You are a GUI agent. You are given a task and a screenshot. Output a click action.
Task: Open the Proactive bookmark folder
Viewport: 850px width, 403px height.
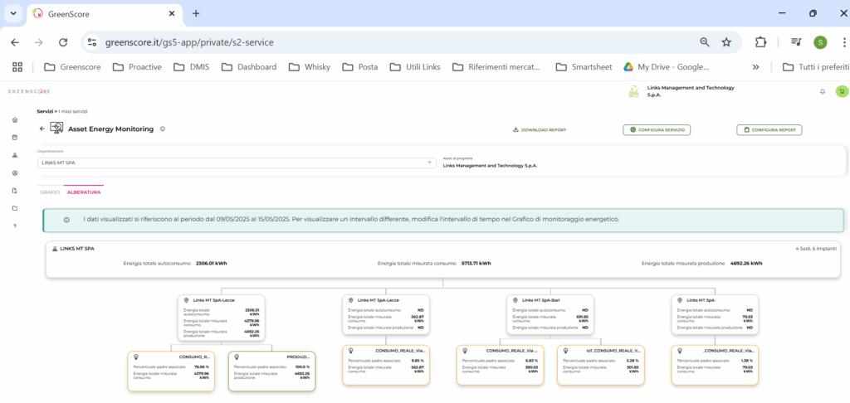[137, 67]
